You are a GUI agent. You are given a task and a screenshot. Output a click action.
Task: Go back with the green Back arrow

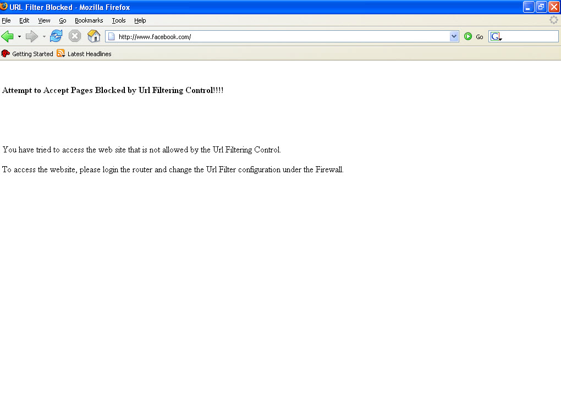click(8, 36)
